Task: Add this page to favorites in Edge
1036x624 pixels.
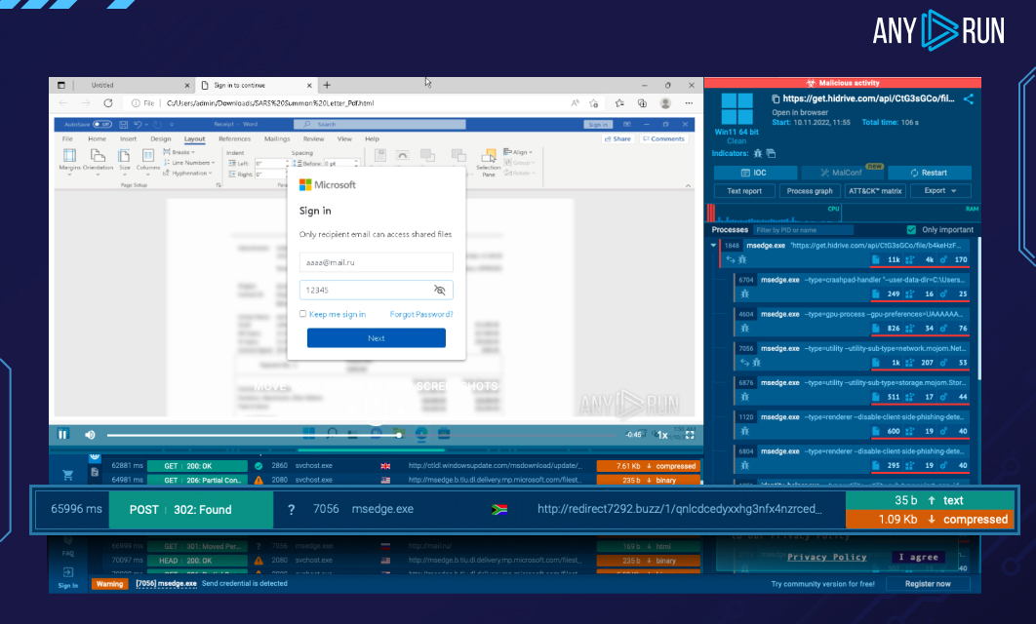Action: (594, 103)
